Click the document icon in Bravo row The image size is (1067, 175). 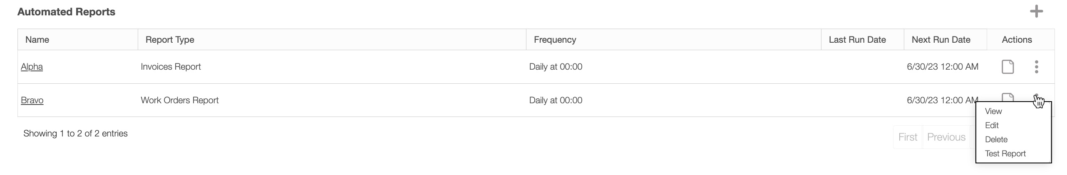[1007, 97]
